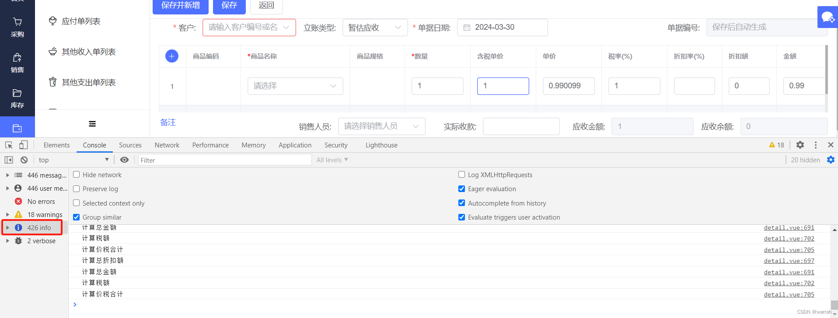
Task: Open the 库存 inventory sidebar section
Action: click(17, 98)
